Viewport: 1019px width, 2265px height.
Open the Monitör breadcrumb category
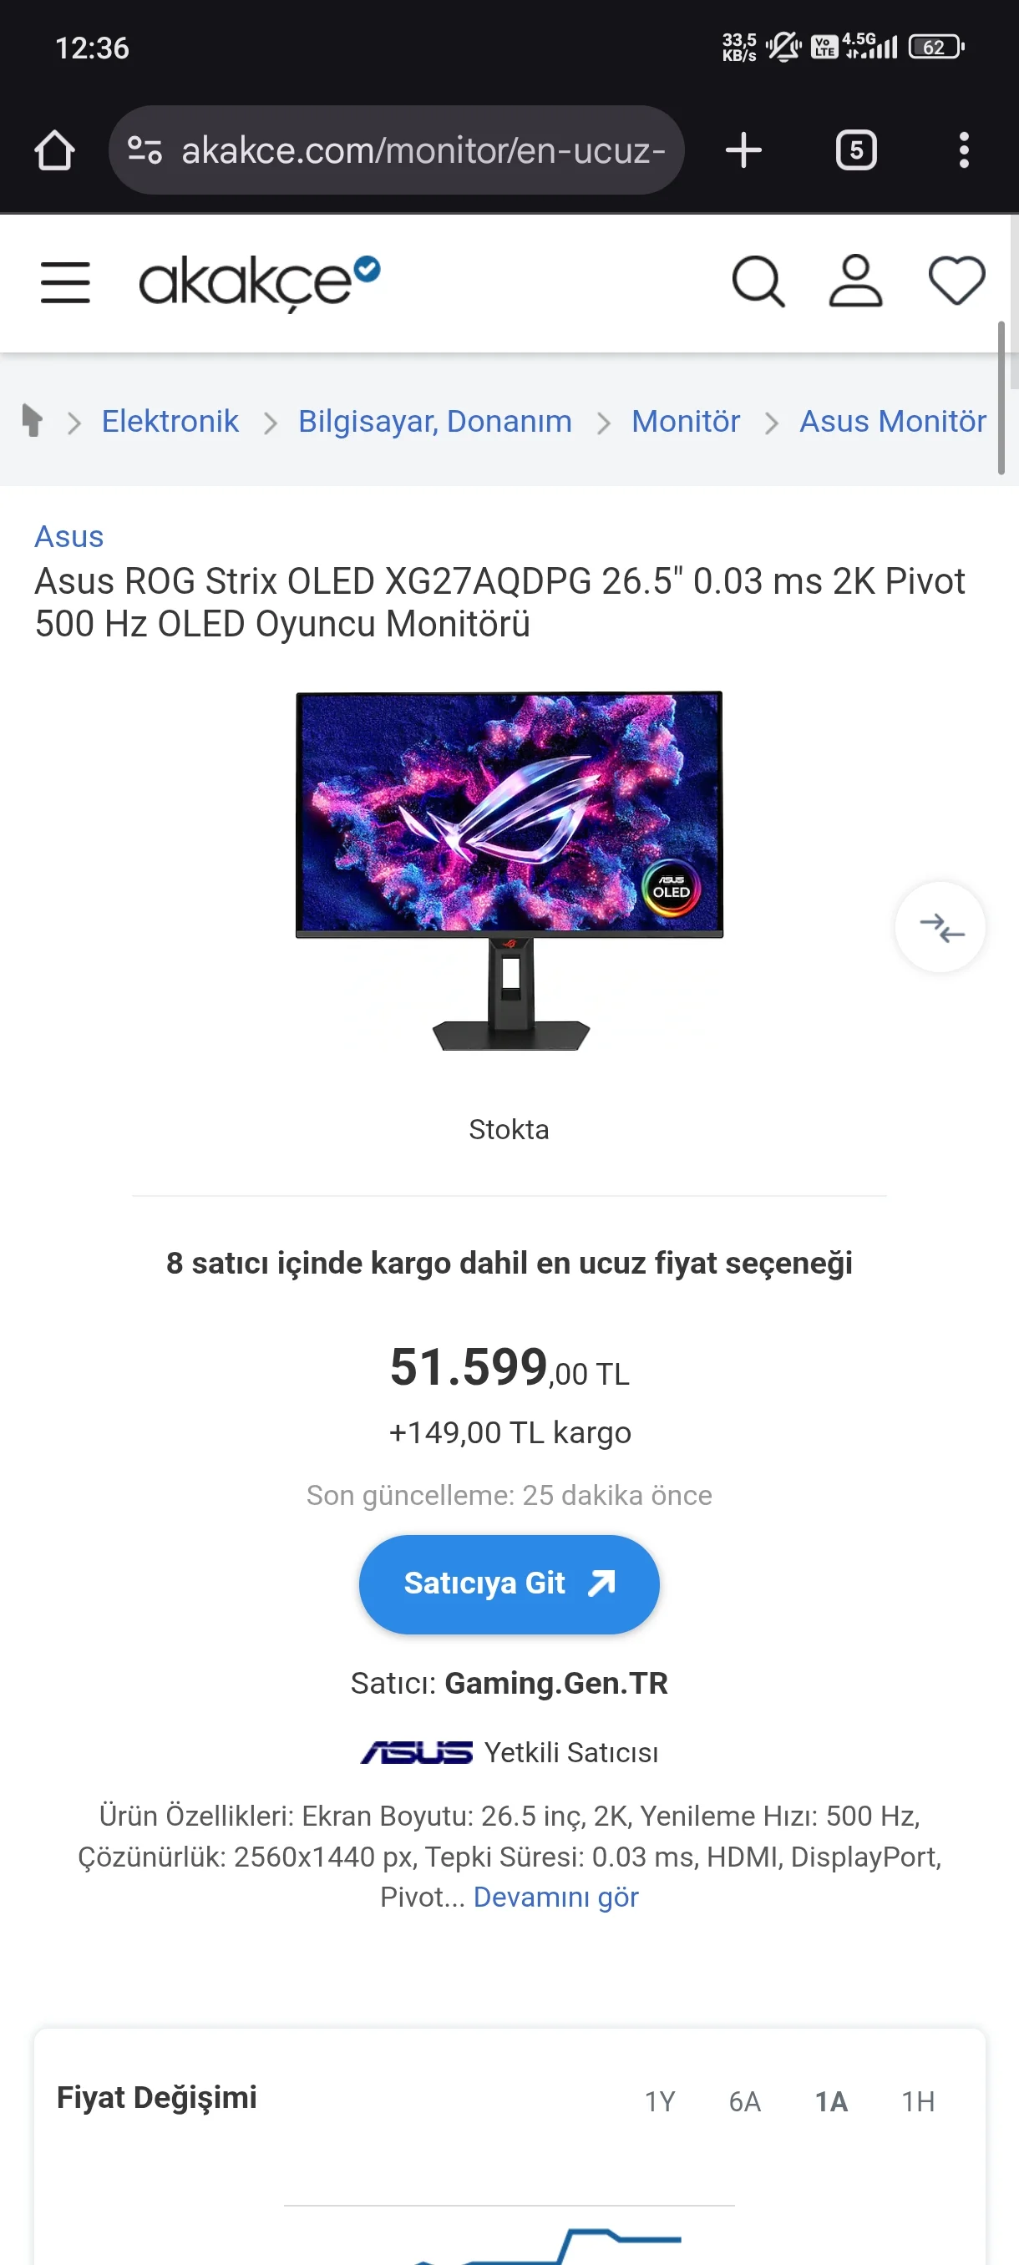coord(686,421)
